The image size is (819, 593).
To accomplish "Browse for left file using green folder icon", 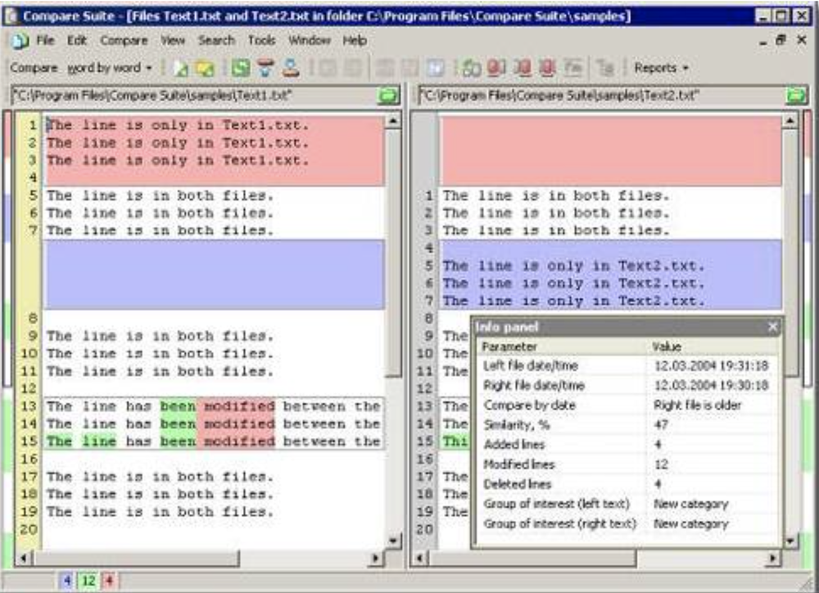I will tap(387, 96).
